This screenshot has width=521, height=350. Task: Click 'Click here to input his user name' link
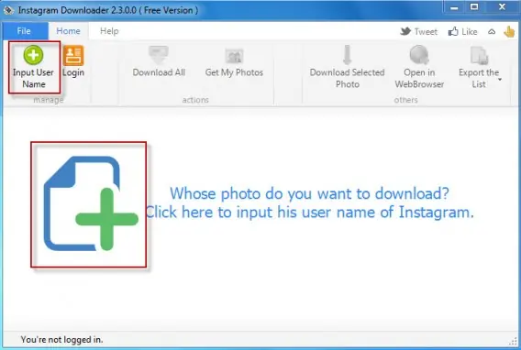tap(309, 212)
